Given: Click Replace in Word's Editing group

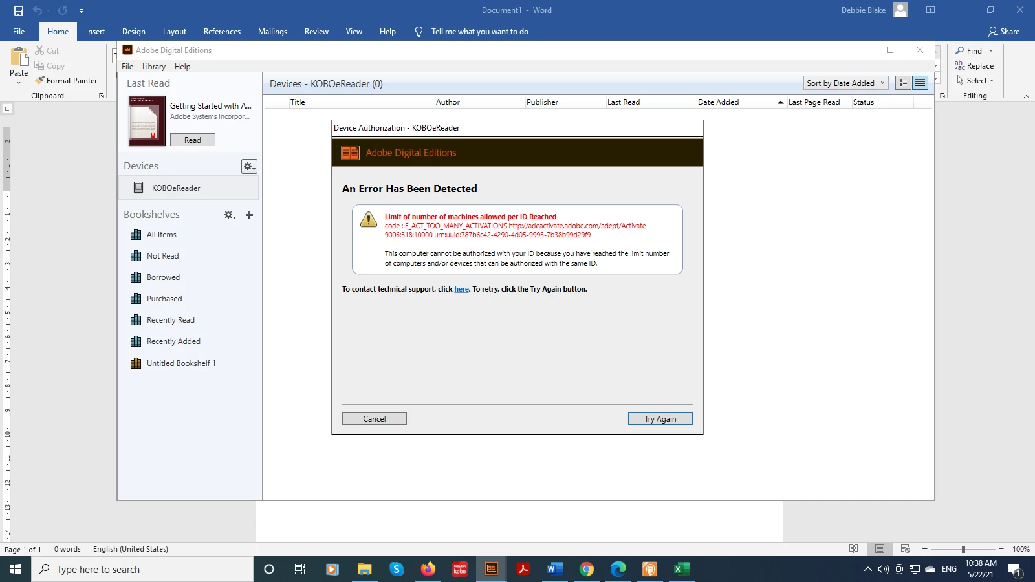Looking at the screenshot, I should 974,66.
